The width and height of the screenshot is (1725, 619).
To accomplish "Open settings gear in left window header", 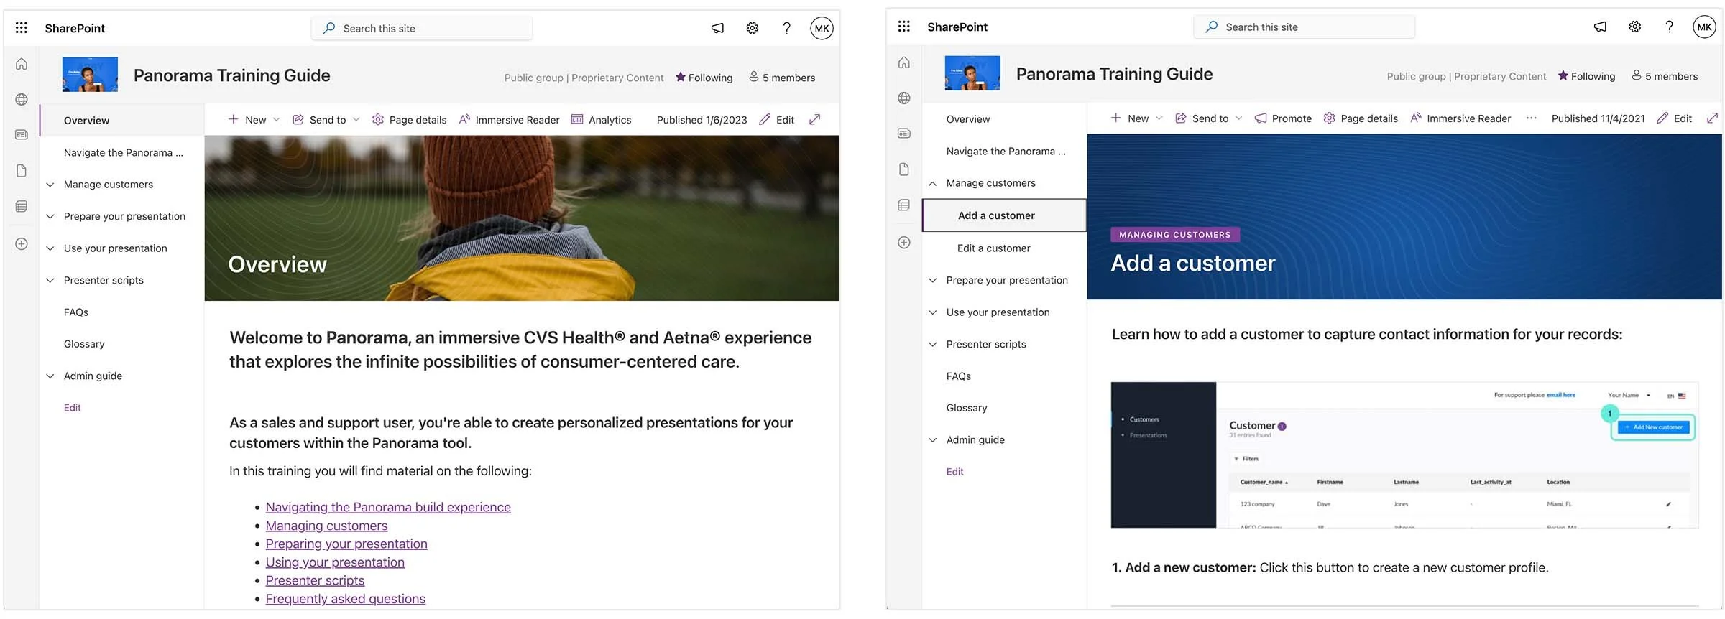I will (752, 28).
